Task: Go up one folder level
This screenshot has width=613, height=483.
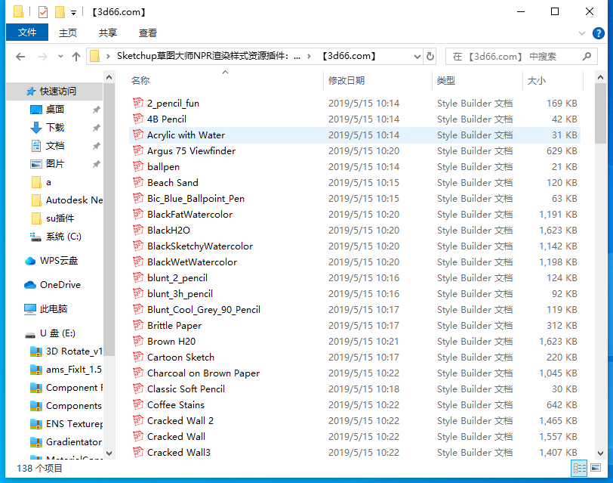Action: click(x=76, y=57)
